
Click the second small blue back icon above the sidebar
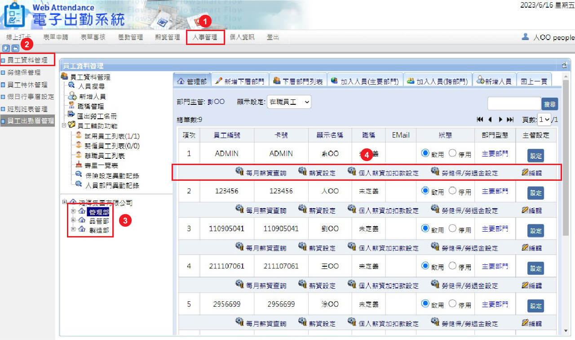[x=15, y=48]
